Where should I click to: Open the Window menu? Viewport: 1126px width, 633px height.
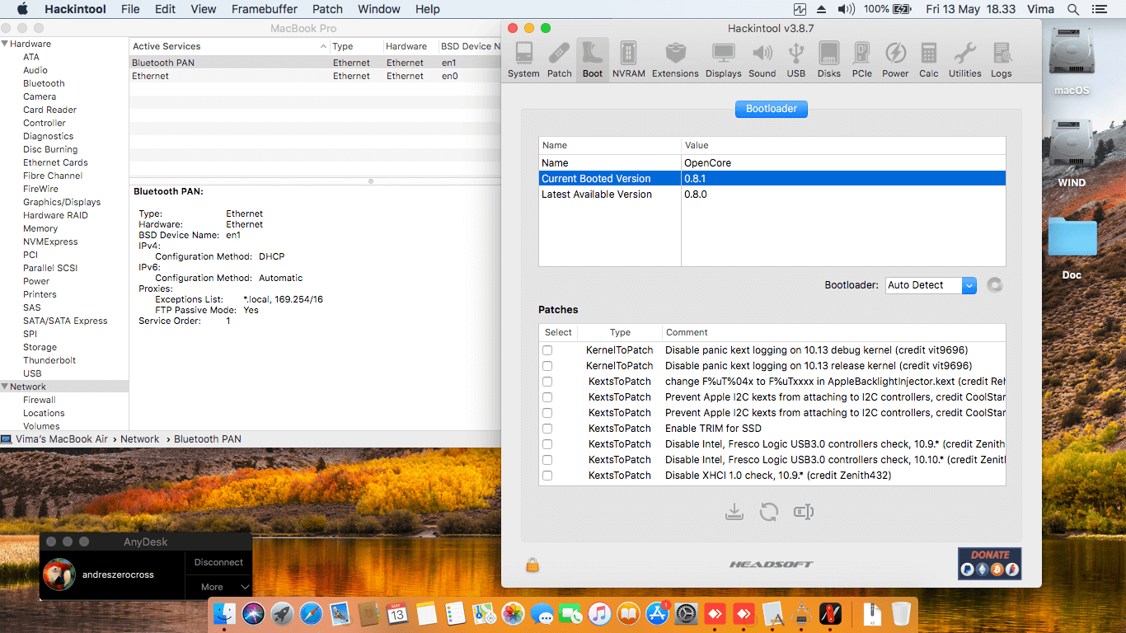point(379,9)
